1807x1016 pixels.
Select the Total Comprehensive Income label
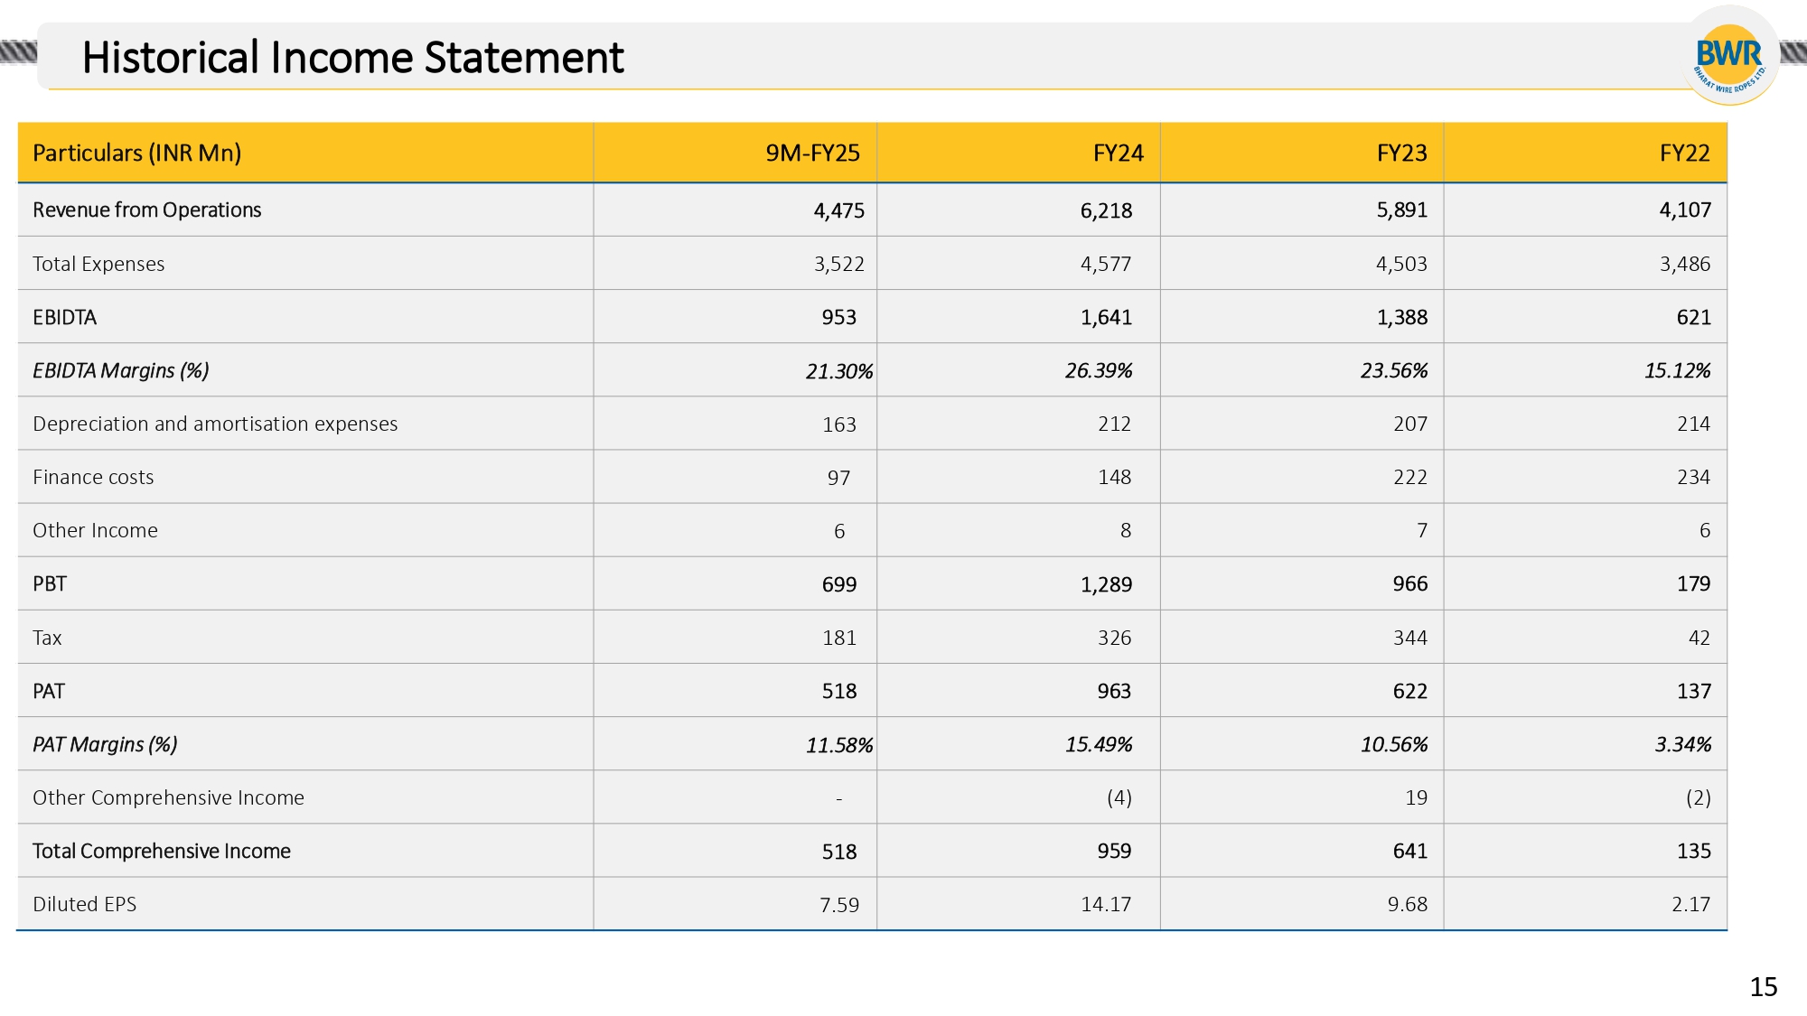[162, 851]
